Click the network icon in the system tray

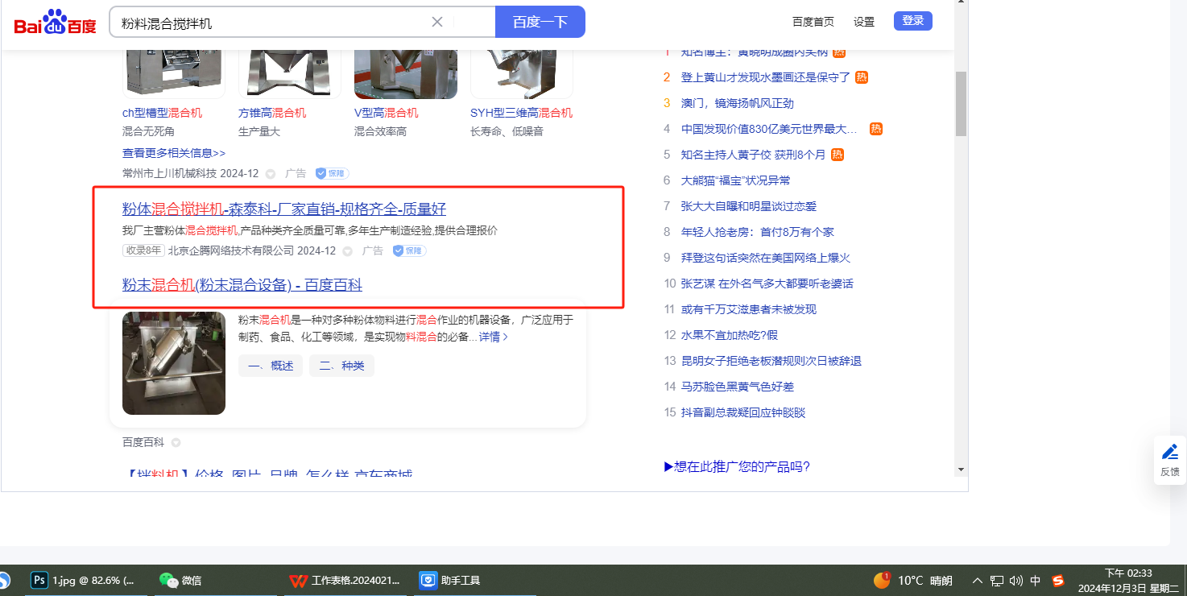tap(997, 580)
